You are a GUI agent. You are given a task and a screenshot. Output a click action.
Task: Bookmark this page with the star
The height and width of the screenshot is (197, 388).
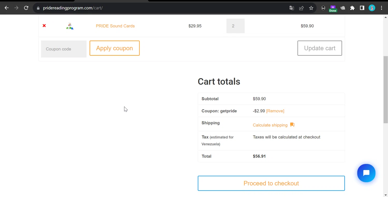(311, 8)
